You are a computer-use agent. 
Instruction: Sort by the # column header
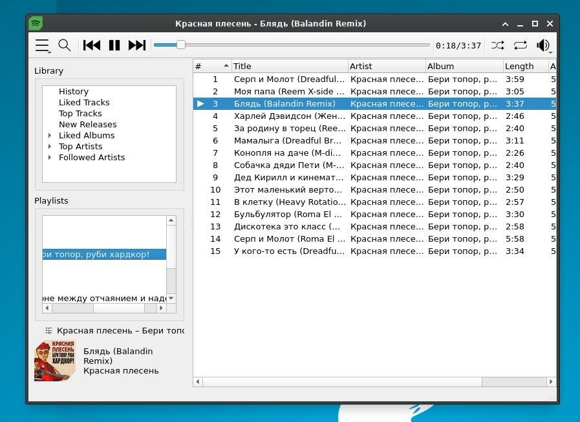click(x=212, y=66)
